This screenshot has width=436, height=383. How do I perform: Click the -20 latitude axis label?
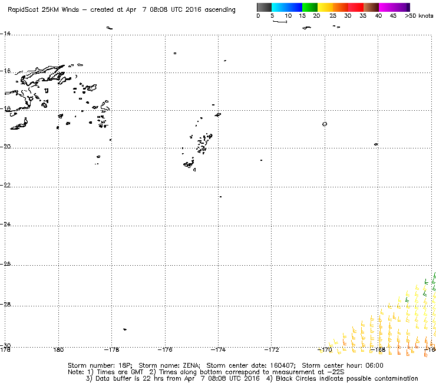(x=5, y=147)
